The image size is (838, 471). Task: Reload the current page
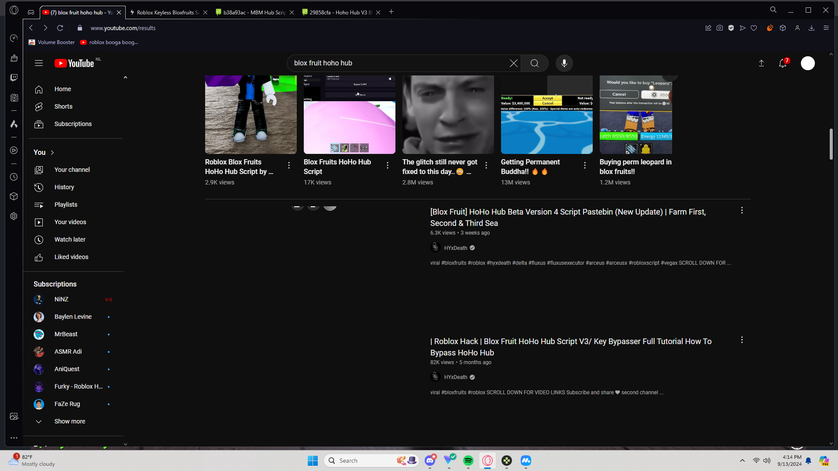click(60, 28)
